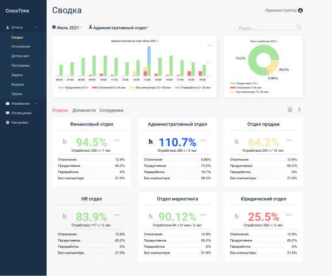
Task: Click the download report icon
Action: coord(299,109)
